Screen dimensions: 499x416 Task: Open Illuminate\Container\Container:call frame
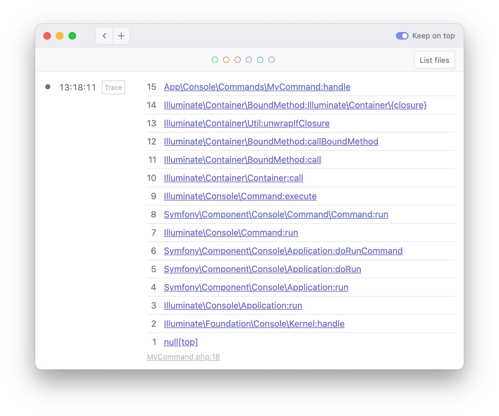(x=233, y=178)
